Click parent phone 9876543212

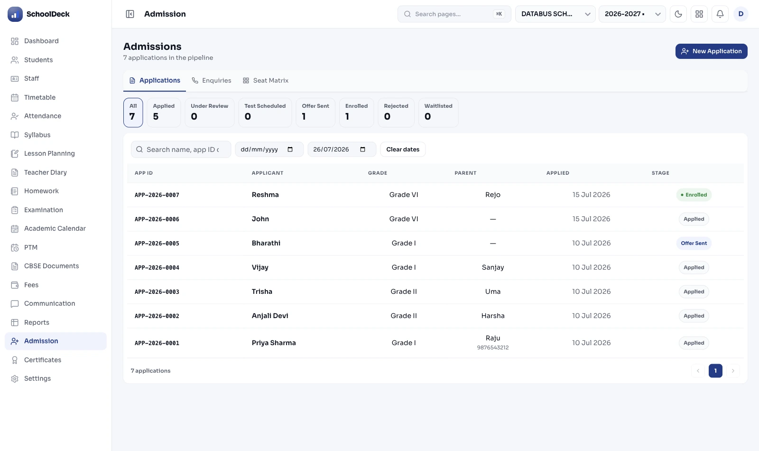click(x=493, y=348)
